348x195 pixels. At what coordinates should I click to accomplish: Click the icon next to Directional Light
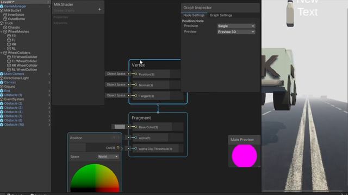click(x=2, y=78)
